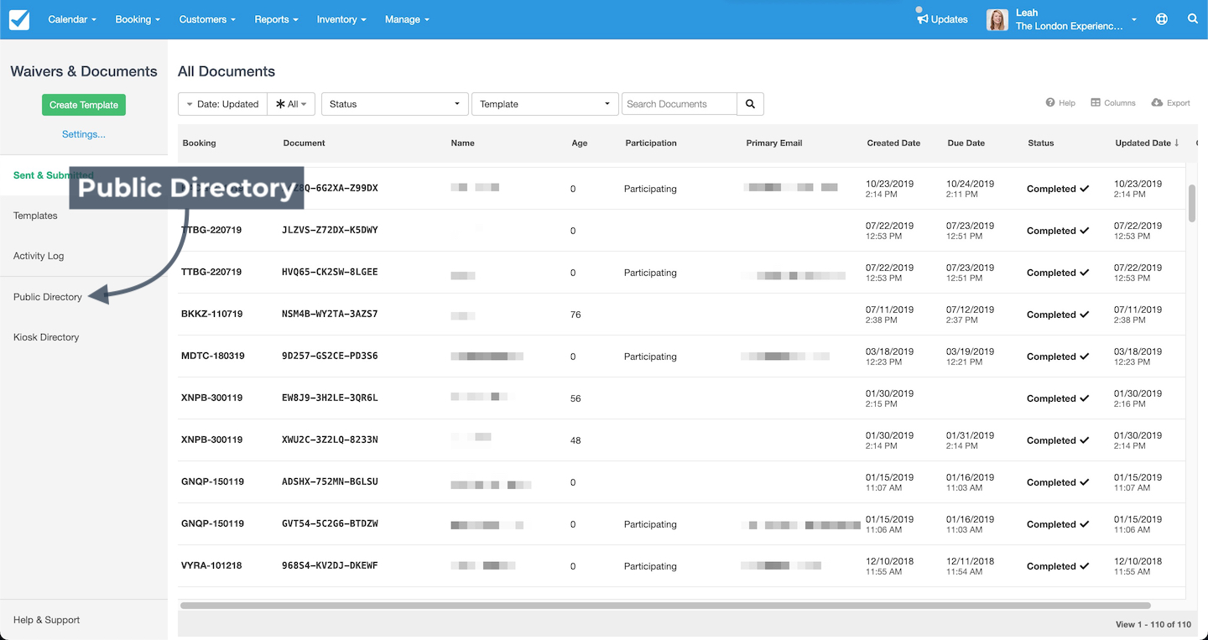Screen dimensions: 1208x640
Task: Open Activity Log in the sidebar
Action: point(39,256)
